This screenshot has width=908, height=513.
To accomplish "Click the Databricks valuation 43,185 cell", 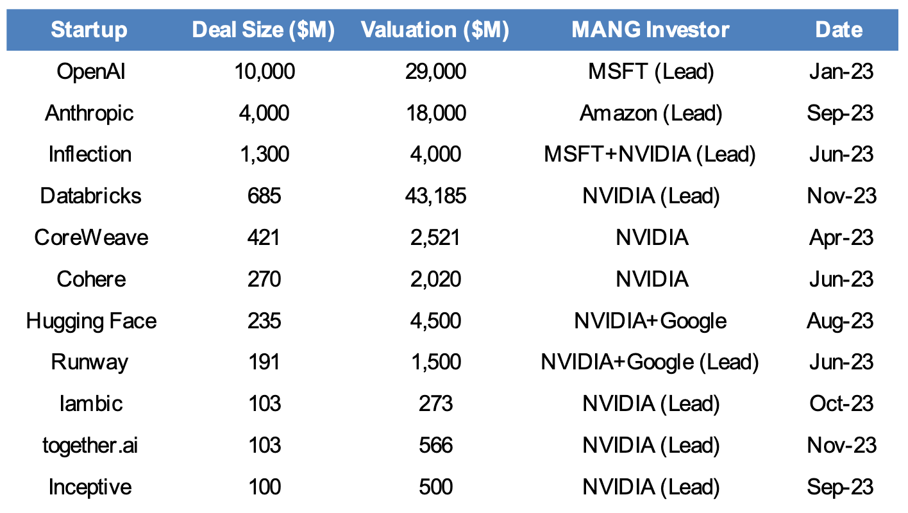I will click(435, 196).
